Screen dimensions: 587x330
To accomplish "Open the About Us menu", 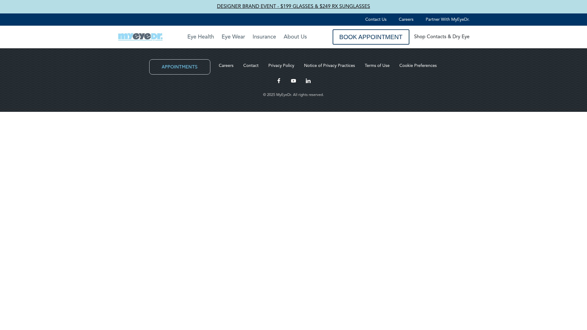I will [295, 37].
